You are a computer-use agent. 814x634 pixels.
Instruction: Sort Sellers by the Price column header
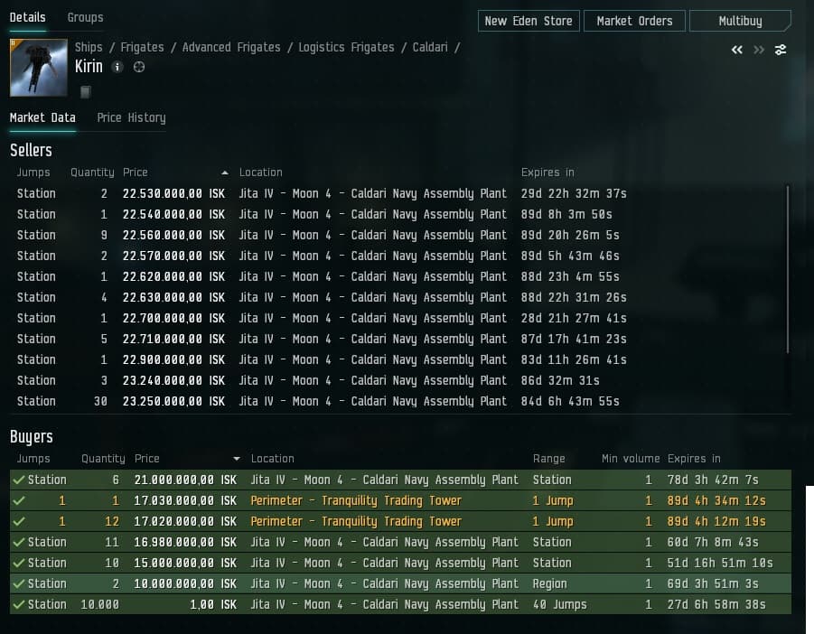point(136,172)
